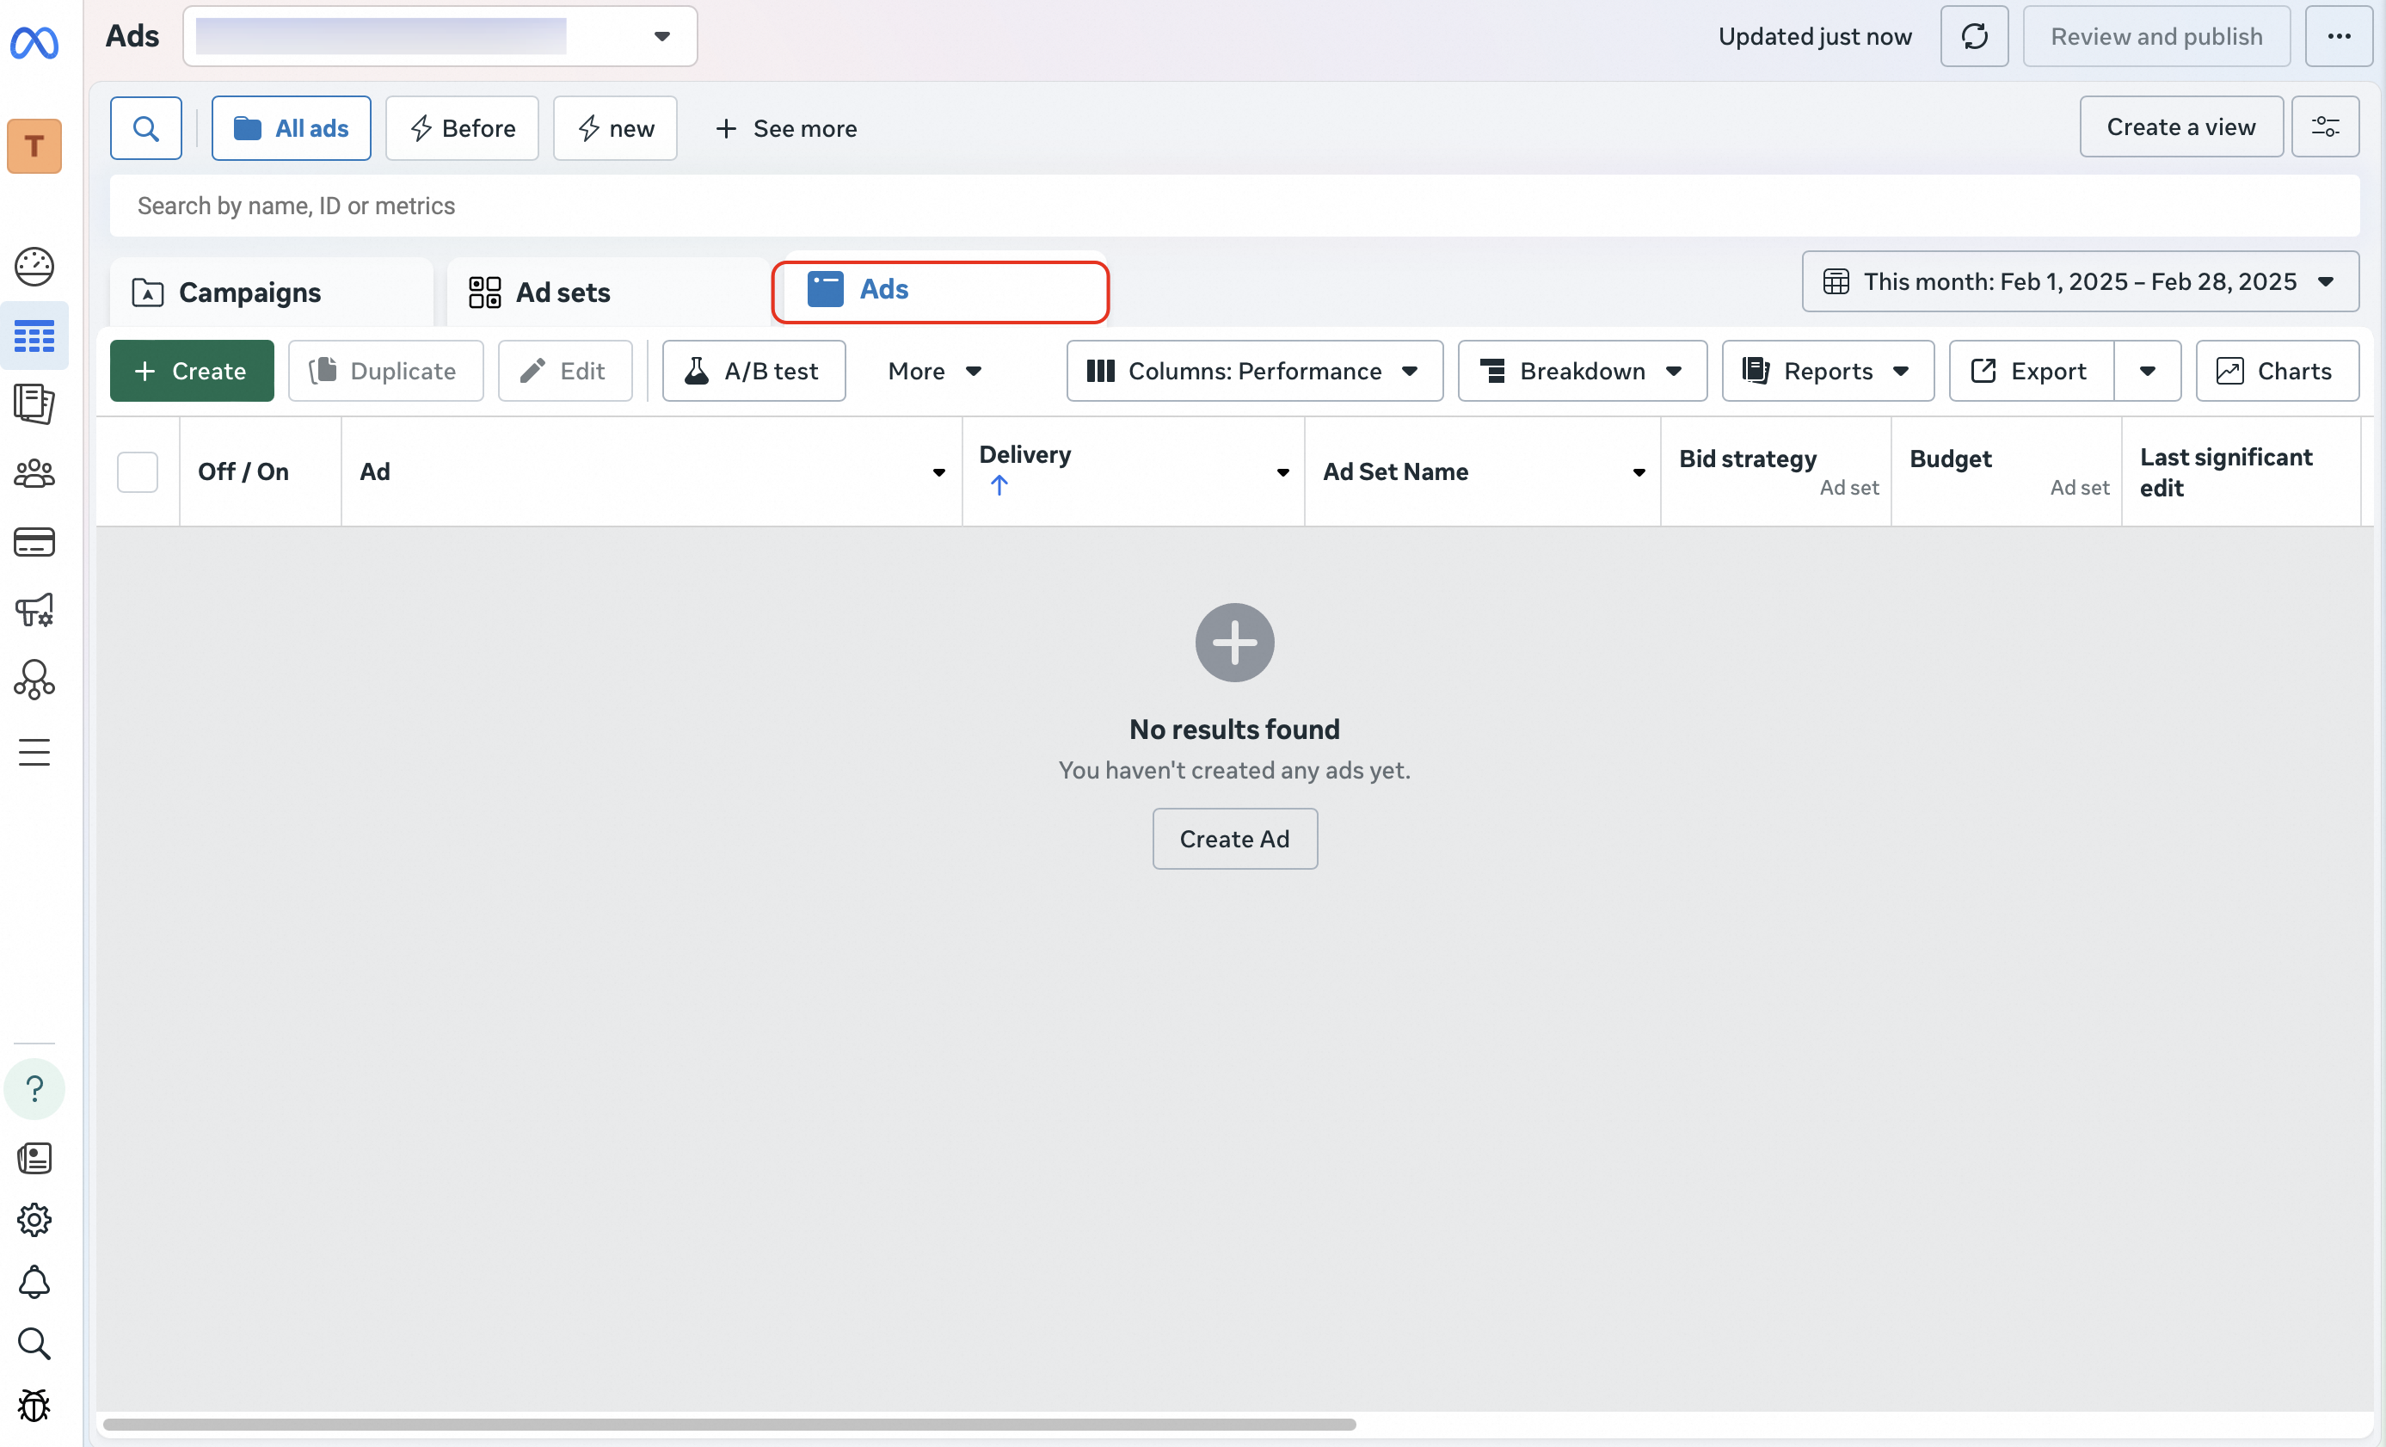Open the sidebar settings gear icon
The height and width of the screenshot is (1447, 2386).
click(x=34, y=1221)
